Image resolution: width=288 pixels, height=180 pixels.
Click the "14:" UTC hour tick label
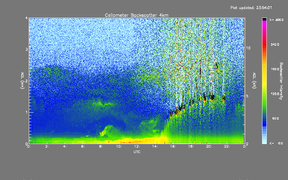coord(155,147)
